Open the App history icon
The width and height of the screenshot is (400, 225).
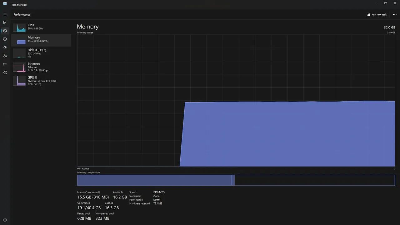click(5, 39)
